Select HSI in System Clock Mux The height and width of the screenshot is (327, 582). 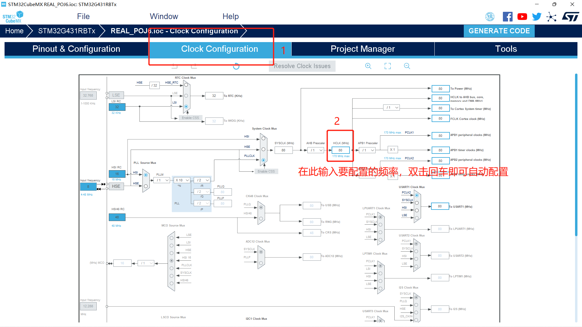tap(263, 138)
